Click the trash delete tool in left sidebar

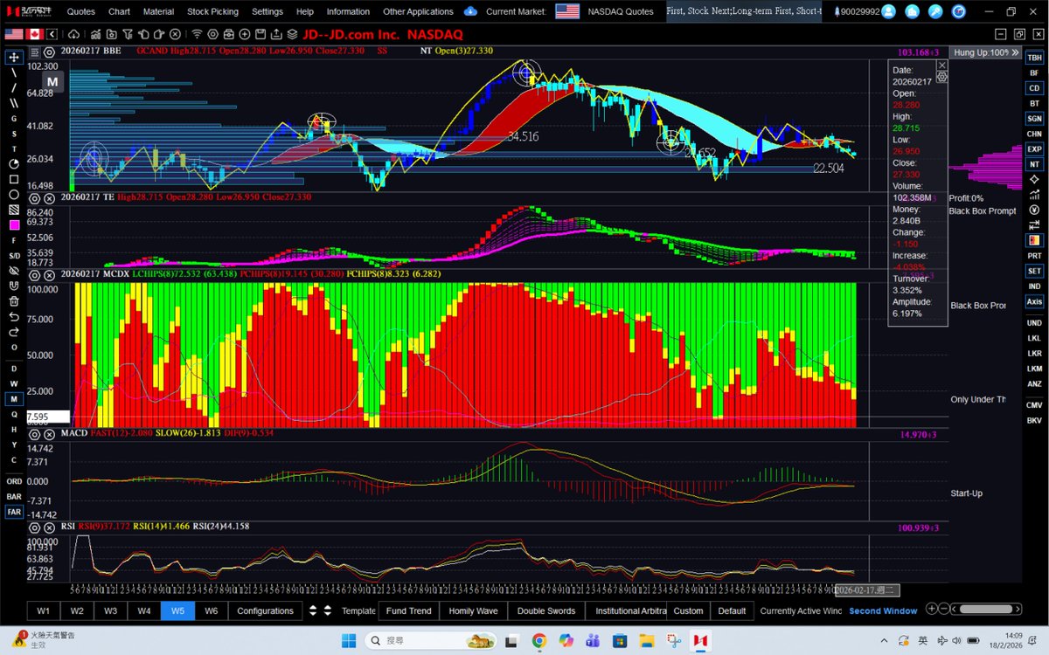tap(14, 300)
